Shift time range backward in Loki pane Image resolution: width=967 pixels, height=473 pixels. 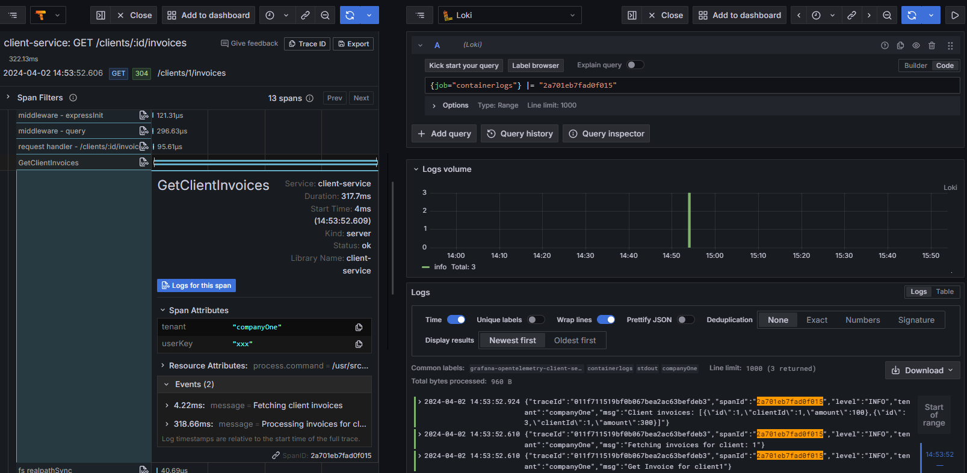click(x=799, y=15)
